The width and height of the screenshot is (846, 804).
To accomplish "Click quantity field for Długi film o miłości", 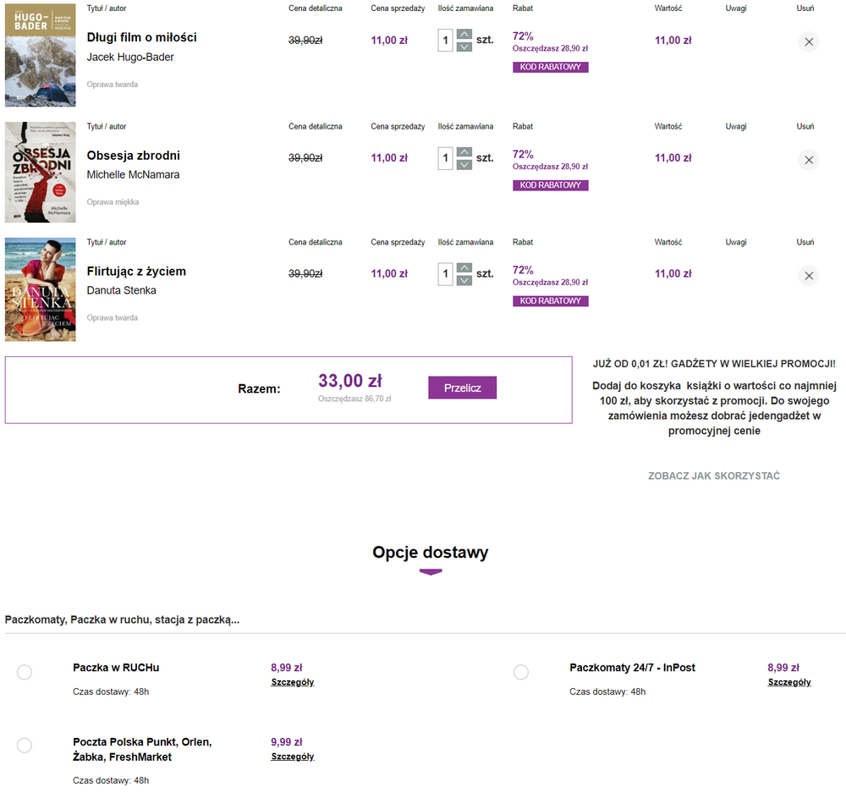I will click(x=445, y=41).
